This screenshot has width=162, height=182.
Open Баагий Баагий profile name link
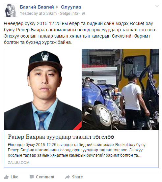pyautogui.click(x=37, y=7)
